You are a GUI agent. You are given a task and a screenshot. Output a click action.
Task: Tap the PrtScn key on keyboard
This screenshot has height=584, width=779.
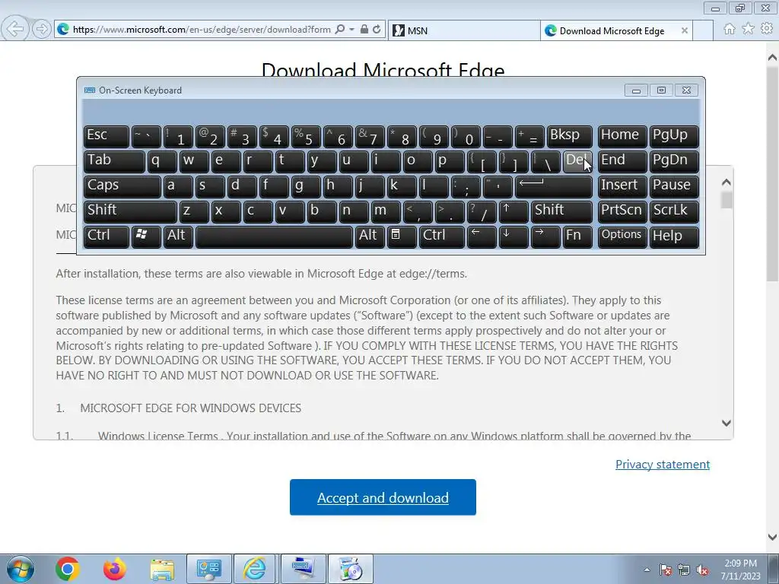(x=622, y=211)
